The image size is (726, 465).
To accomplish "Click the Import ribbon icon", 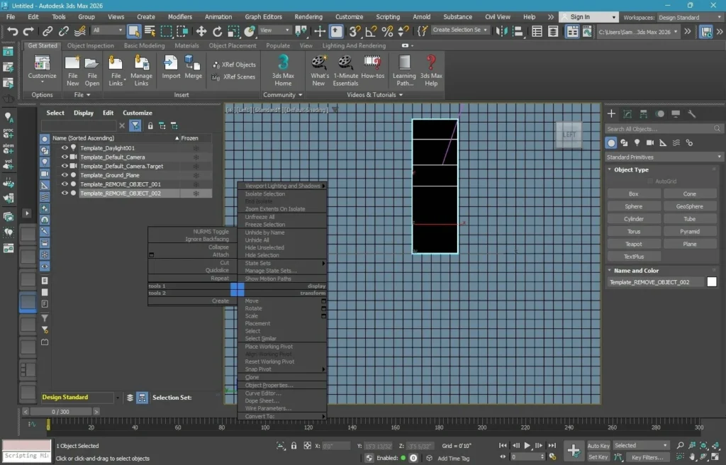I will [171, 67].
